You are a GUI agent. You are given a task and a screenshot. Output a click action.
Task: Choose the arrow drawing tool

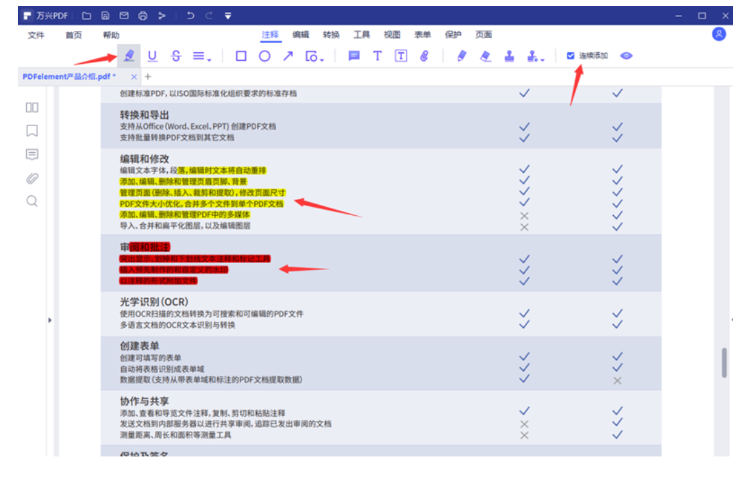point(288,56)
